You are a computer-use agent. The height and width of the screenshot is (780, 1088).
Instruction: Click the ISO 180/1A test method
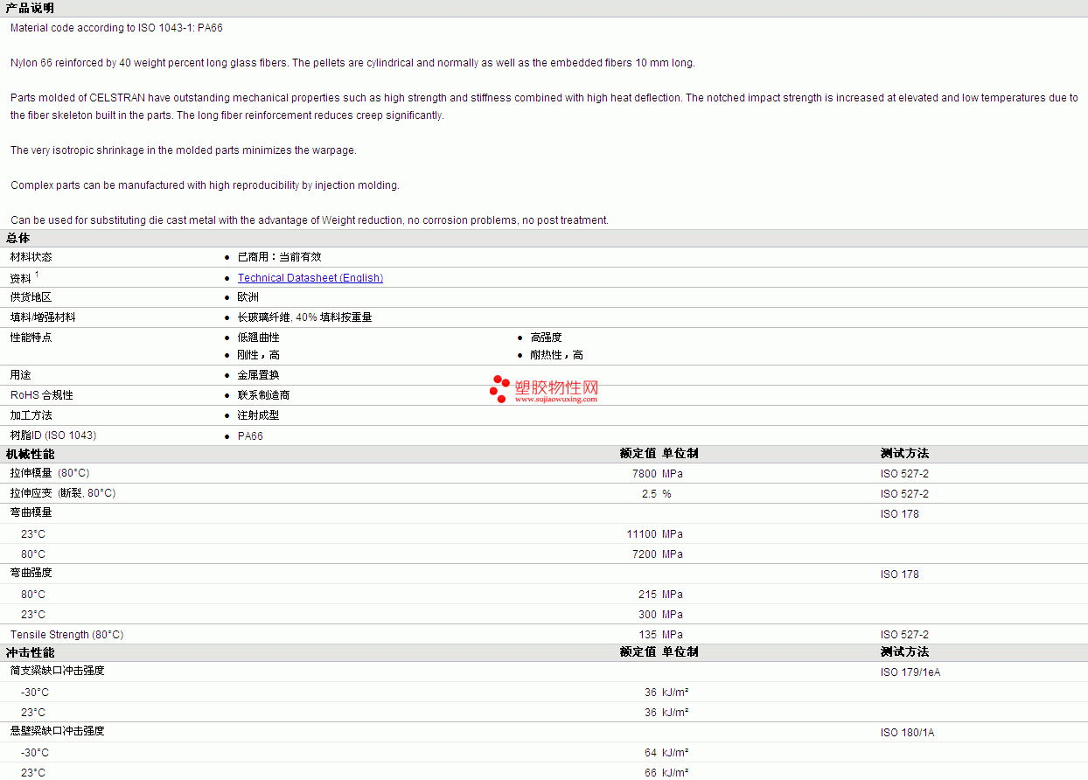click(907, 733)
